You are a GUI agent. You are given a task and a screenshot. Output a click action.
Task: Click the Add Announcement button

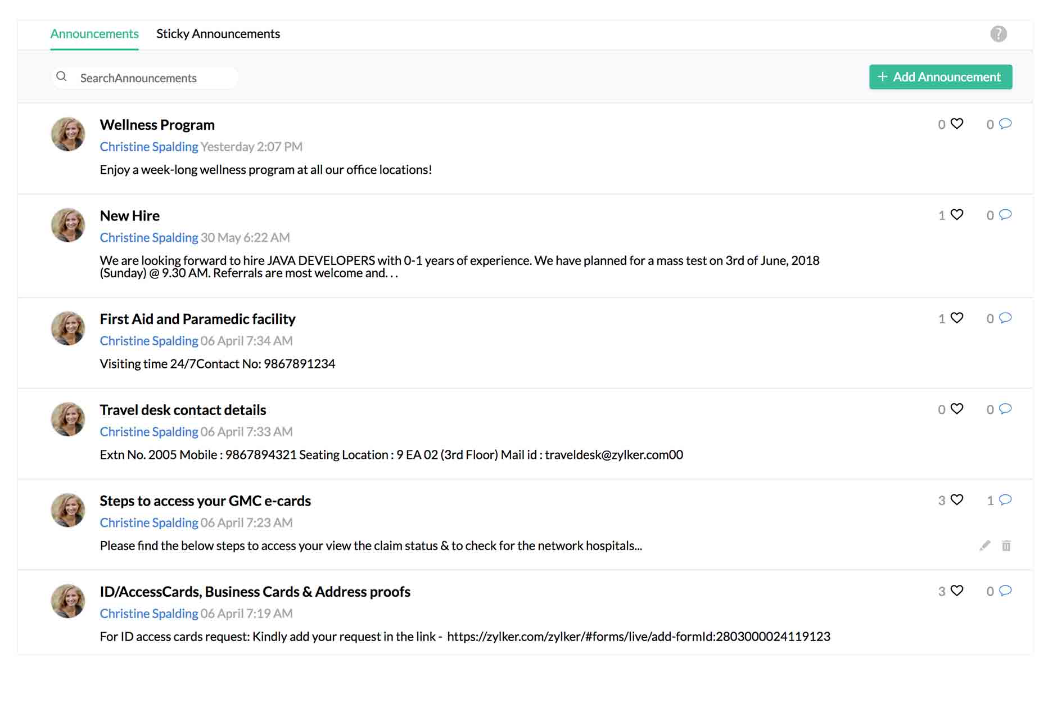939,76
